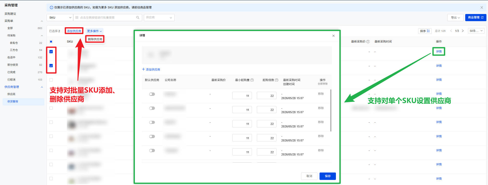Go to next page arrow in pagination

pyautogui.click(x=463, y=31)
